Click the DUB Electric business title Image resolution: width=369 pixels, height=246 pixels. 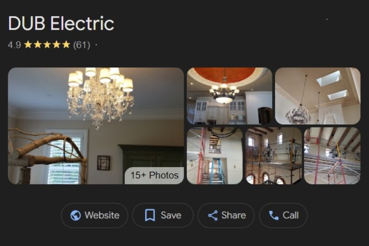click(x=61, y=23)
